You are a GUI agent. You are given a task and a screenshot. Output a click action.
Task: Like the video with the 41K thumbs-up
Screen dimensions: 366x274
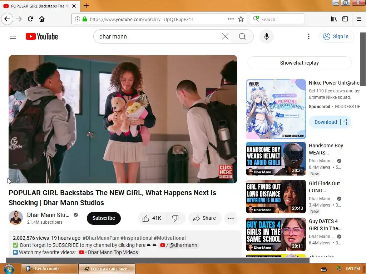(x=152, y=218)
